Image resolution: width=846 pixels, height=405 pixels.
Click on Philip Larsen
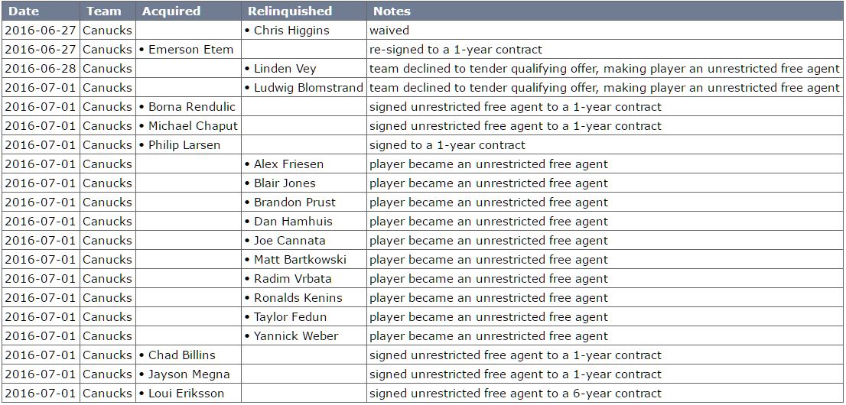(184, 145)
